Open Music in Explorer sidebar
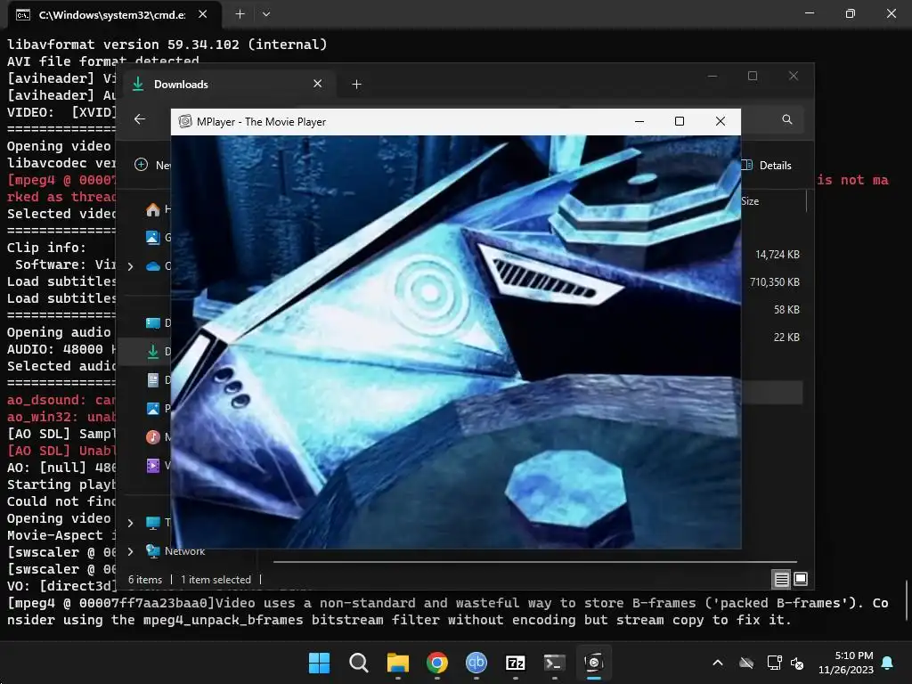 click(153, 436)
